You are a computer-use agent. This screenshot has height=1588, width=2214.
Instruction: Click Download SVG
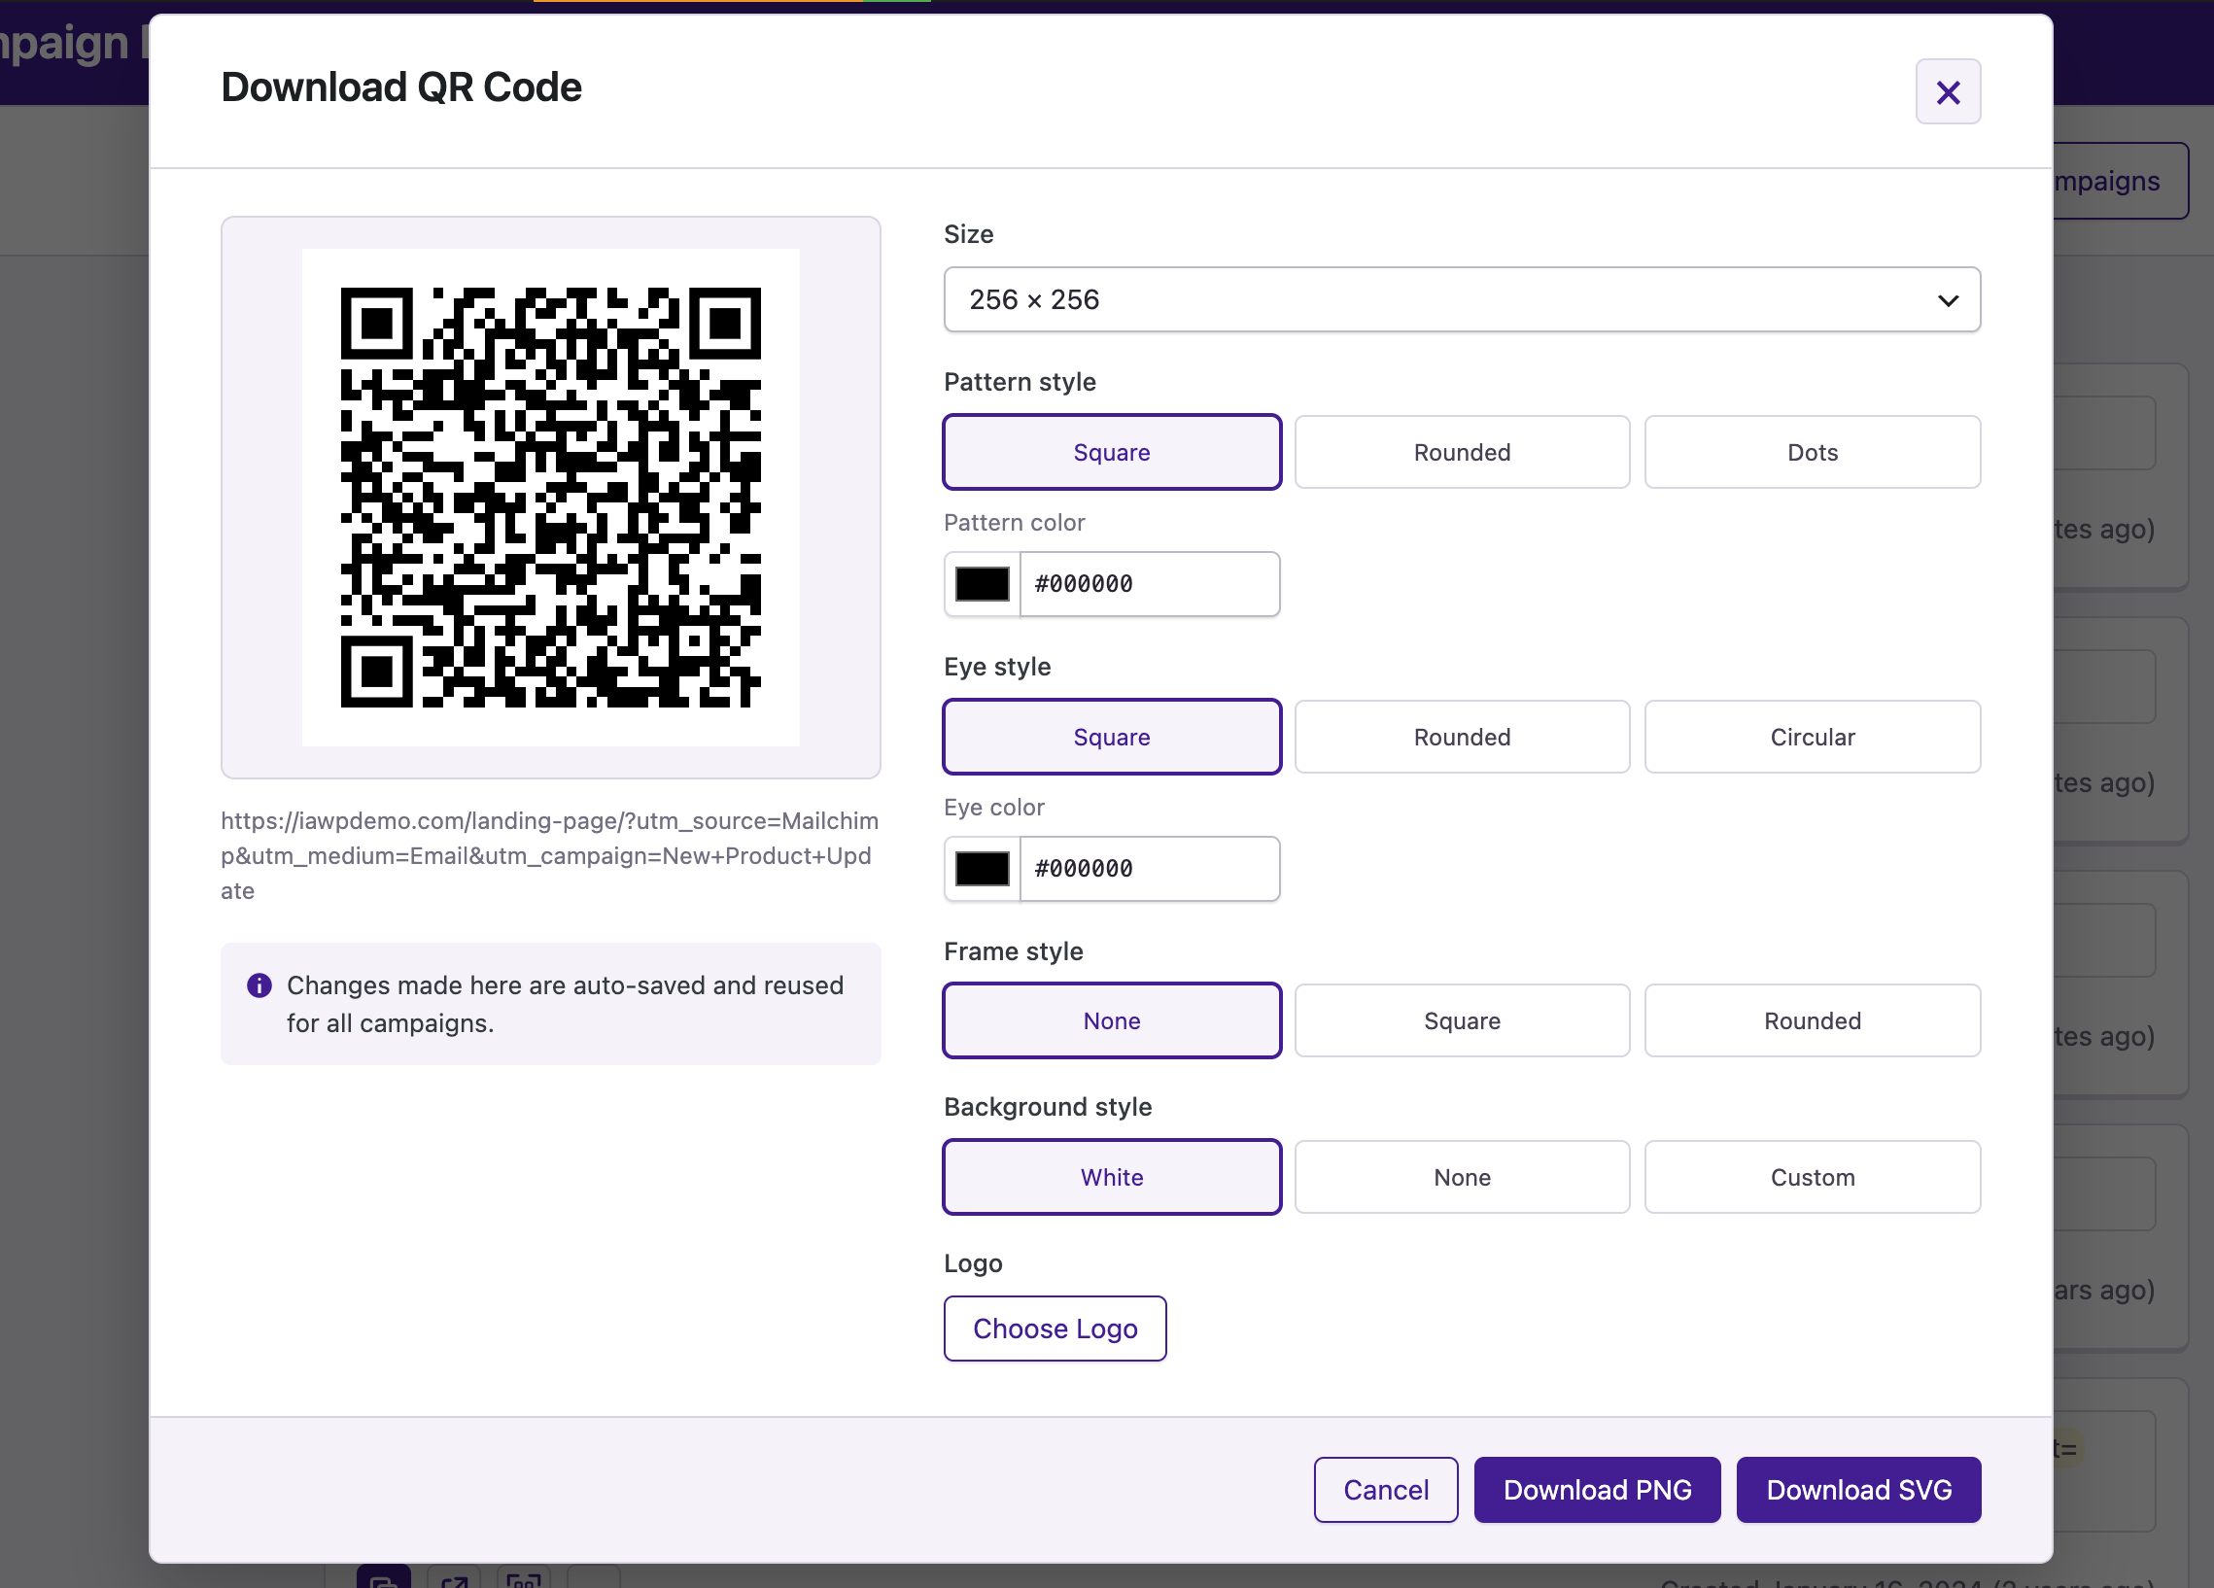click(x=1857, y=1490)
